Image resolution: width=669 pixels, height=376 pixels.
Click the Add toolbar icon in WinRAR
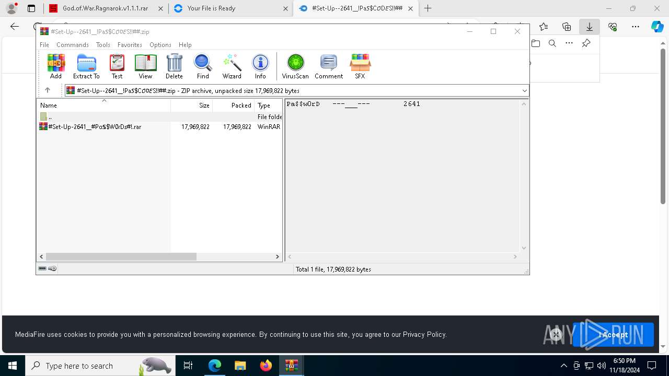pyautogui.click(x=56, y=66)
